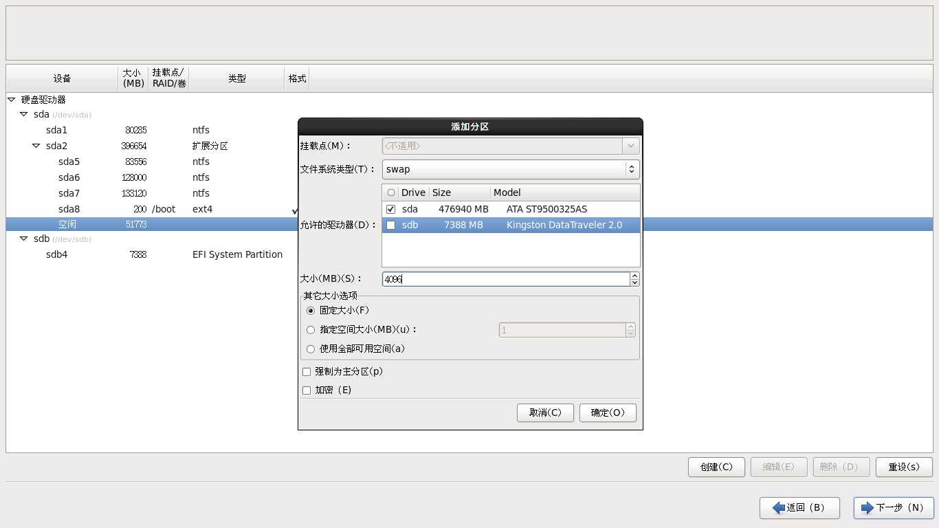Uncheck the sda drive checkbox

click(x=391, y=209)
